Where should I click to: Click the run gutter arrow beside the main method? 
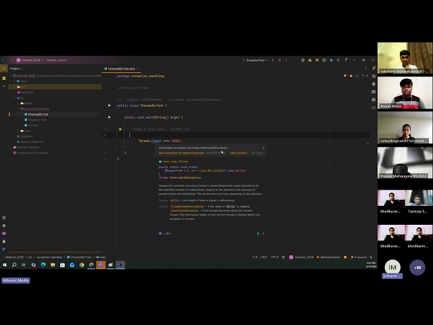[x=110, y=117]
